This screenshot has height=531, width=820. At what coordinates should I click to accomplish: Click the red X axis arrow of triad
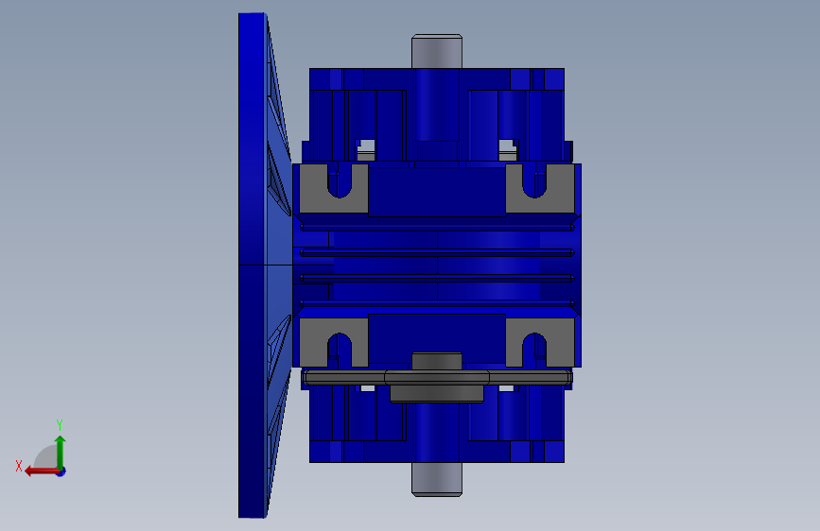(41, 471)
